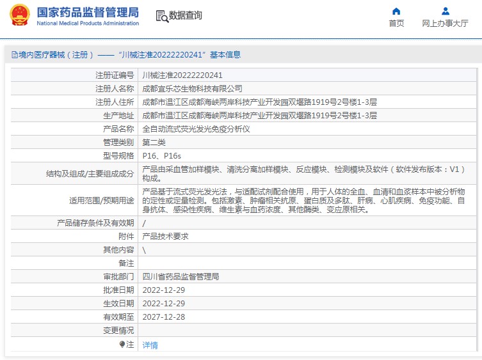The image size is (482, 360).
Task: Select 成都宜乐芯生物科技有限公司 registrant name
Action: tap(192, 89)
